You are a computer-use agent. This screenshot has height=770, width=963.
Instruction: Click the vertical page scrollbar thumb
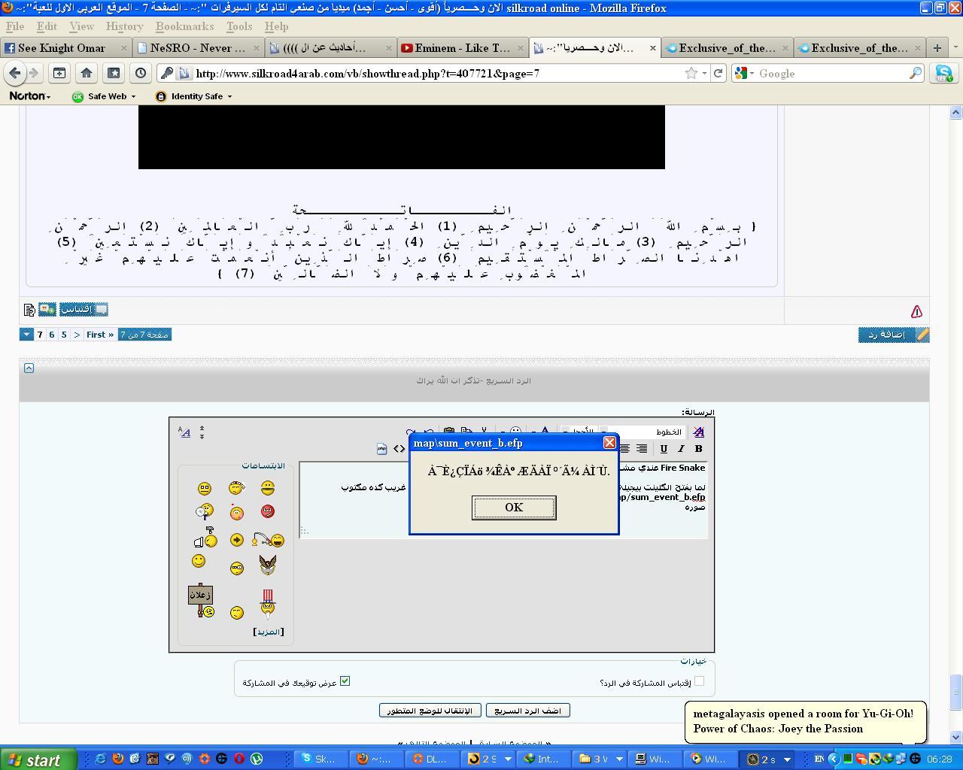[x=955, y=692]
